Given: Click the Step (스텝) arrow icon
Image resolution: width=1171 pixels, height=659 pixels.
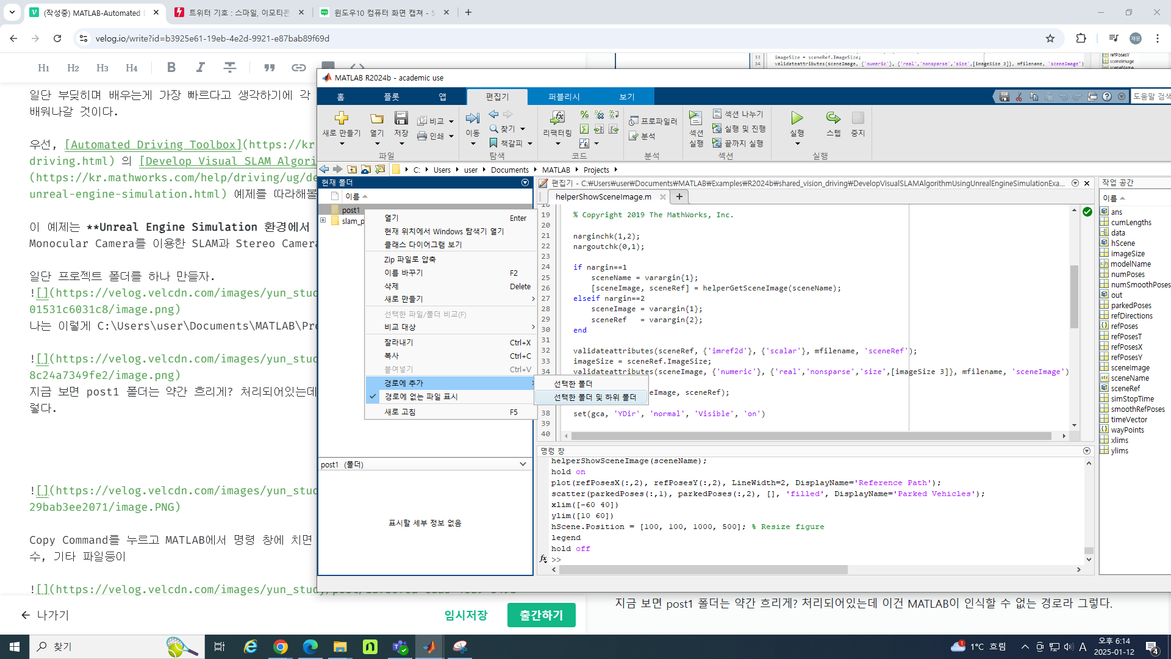Looking at the screenshot, I should click(x=833, y=118).
